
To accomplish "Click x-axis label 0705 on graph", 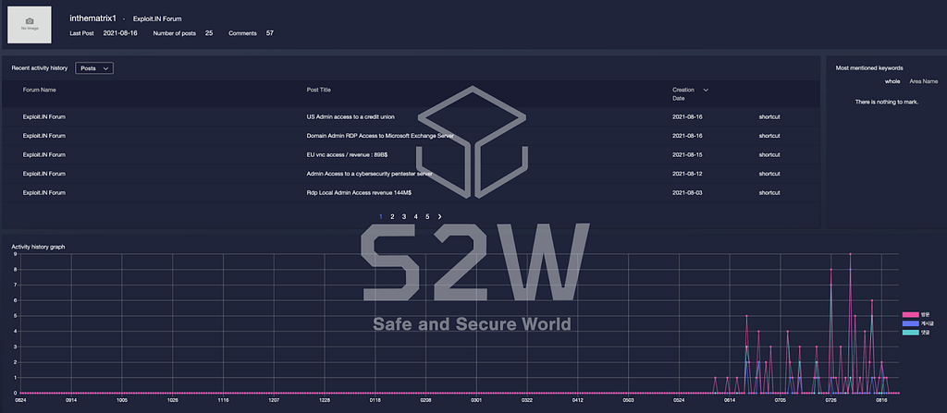I will (781, 400).
